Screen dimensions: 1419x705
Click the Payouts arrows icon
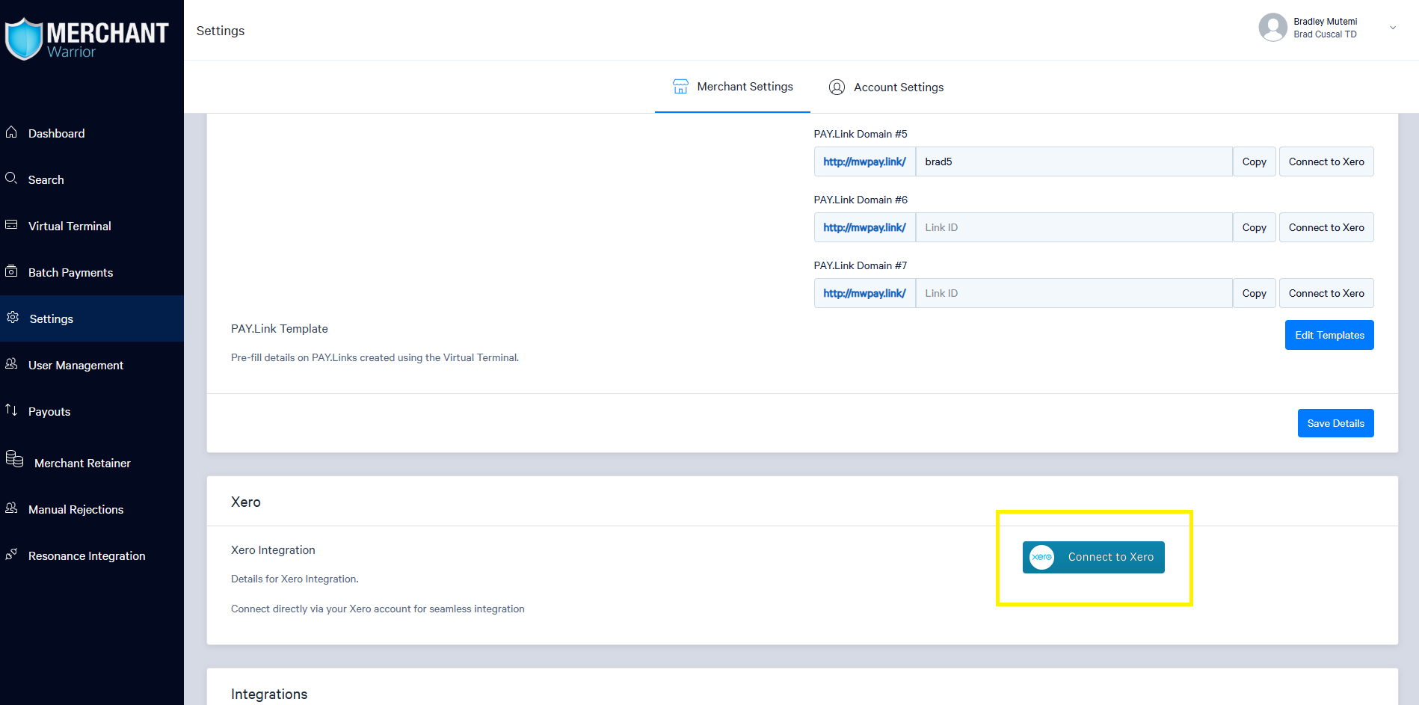coord(11,410)
